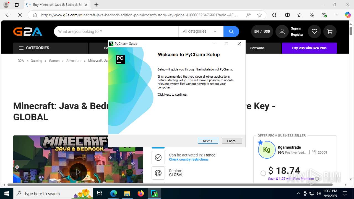This screenshot has height=199, width=354.
Task: Open the shopping cart icon
Action: pos(330,32)
